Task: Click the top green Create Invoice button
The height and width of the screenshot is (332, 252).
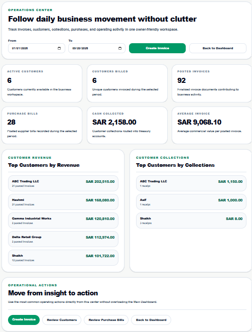Action: point(157,48)
